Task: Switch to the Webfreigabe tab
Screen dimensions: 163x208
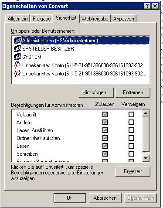Action: click(95, 19)
